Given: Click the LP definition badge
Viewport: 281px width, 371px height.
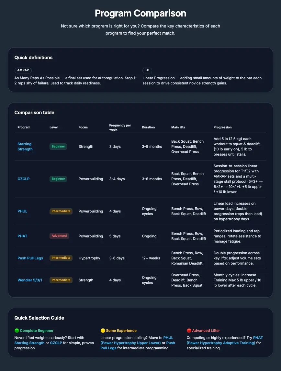Looking at the screenshot, I should click(147, 70).
